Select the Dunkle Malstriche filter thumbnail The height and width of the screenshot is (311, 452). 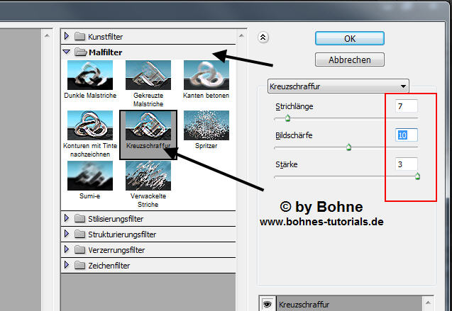click(89, 74)
